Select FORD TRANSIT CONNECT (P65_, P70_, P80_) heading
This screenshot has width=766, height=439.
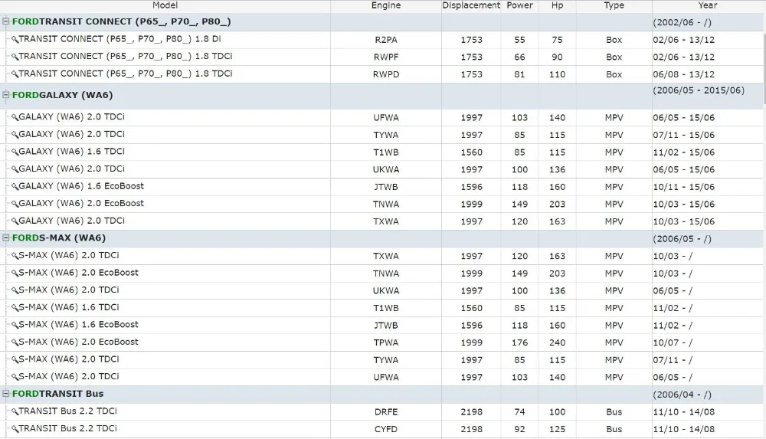[122, 21]
